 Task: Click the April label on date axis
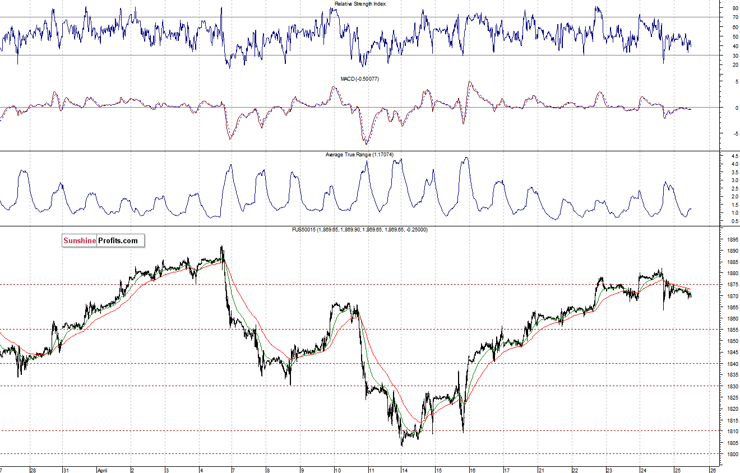(x=102, y=470)
